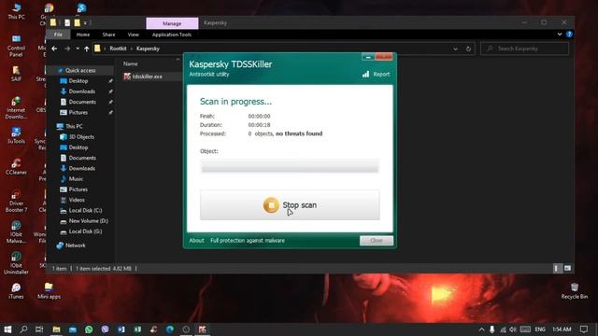Screen dimensions: 598x336
Task: Open the notification center icon
Action: click(x=584, y=329)
